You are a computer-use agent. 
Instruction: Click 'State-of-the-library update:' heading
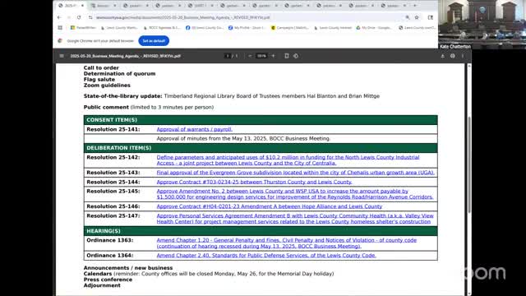(122, 96)
